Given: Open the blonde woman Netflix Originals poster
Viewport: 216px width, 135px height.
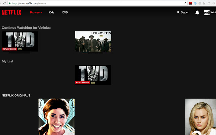Looking at the screenshot, I should [x=200, y=117].
